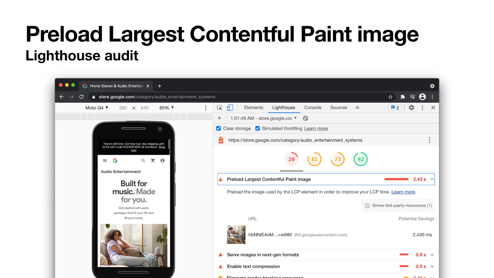Viewport: 494px width, 278px height.
Task: Open a new browser tab with plus
Action: click(160, 86)
